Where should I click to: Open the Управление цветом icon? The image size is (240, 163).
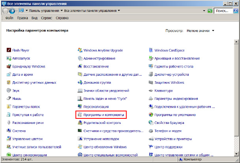(x=9, y=139)
